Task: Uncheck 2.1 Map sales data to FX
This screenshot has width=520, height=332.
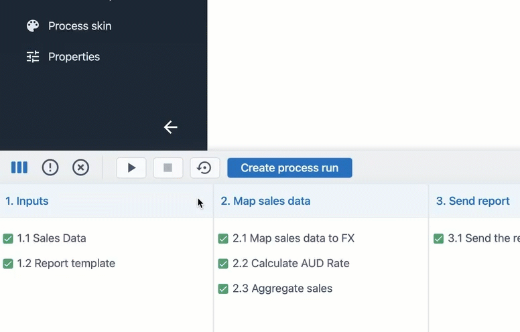Action: (223, 238)
